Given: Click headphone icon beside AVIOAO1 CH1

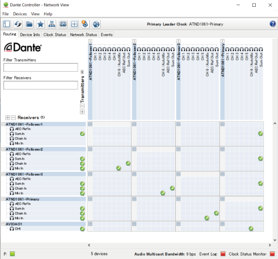Looking at the screenshot, I should pyautogui.click(x=12, y=229).
